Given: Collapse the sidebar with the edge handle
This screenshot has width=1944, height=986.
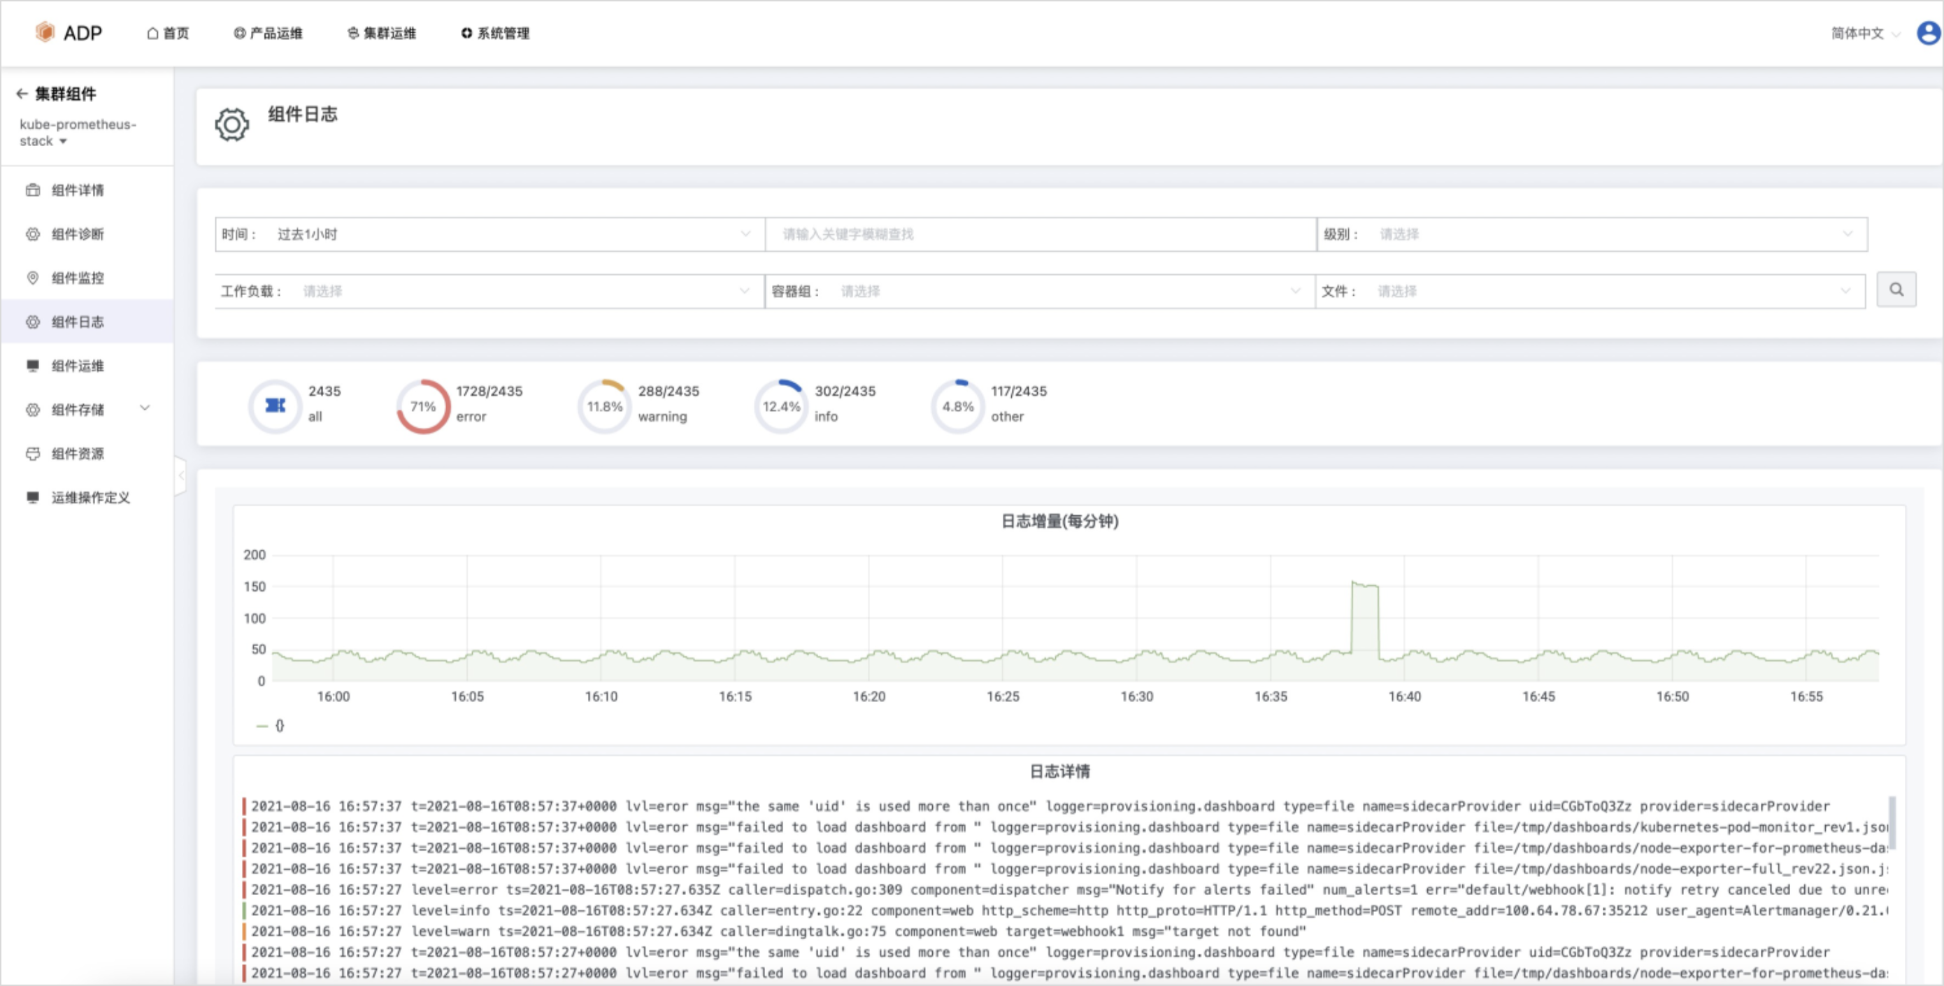Looking at the screenshot, I should coord(180,476).
